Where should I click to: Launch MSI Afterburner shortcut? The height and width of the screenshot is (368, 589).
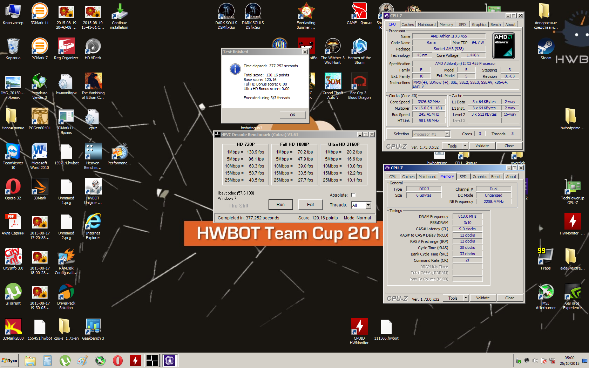pos(546,297)
